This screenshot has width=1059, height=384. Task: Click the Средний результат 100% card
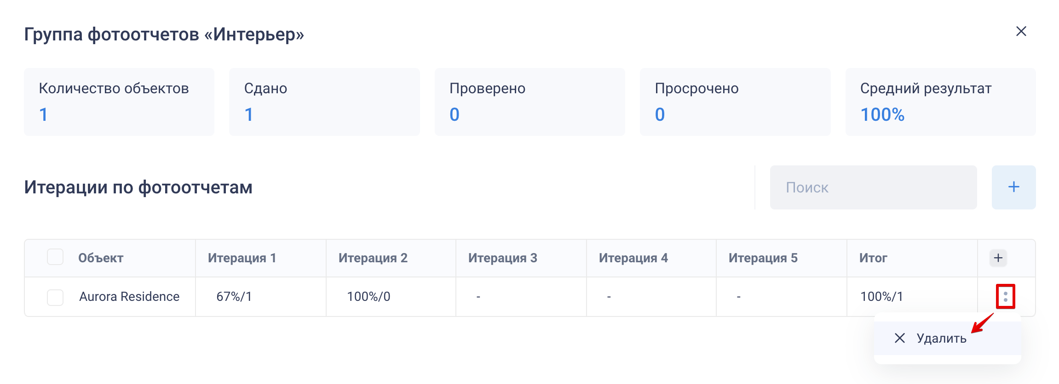point(940,102)
